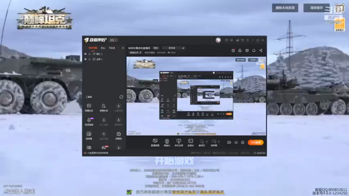This screenshot has width=349, height=196.
Task: Switch to the second scene tab
Action: coord(103,48)
